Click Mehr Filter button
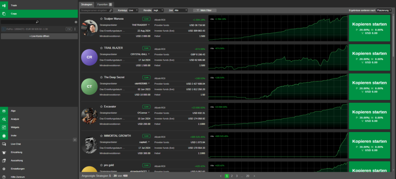The image size is (396, 179). (x=205, y=10)
